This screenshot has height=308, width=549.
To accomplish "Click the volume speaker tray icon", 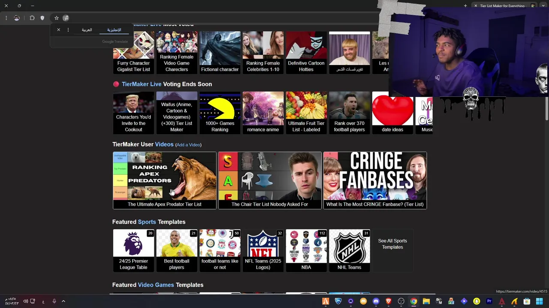I will 25,301.
